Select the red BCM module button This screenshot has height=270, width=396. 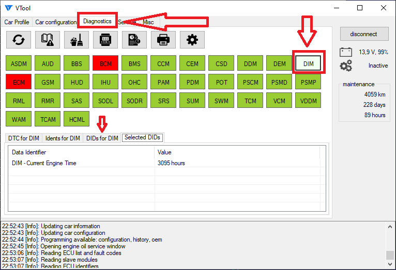(x=105, y=63)
